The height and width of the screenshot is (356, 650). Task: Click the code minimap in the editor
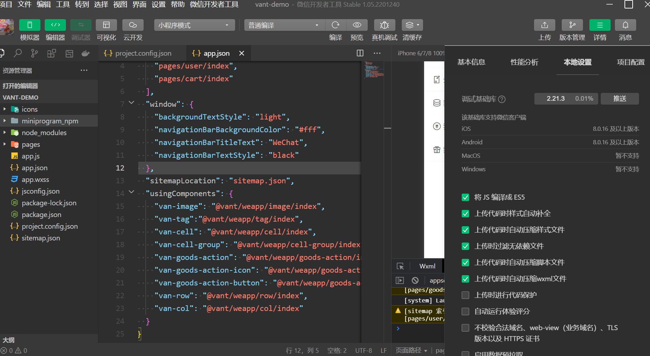click(x=374, y=69)
